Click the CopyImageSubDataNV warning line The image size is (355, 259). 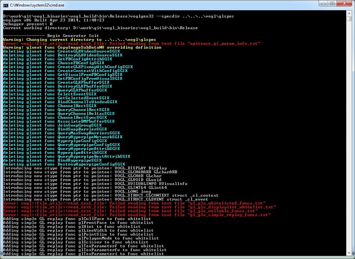pos(82,47)
